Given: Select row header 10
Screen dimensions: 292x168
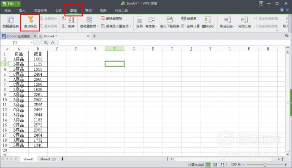Looking at the screenshot, I should tap(5, 100).
